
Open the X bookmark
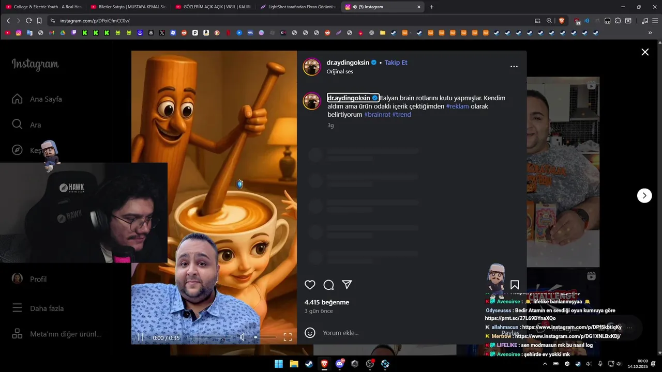tap(162, 33)
